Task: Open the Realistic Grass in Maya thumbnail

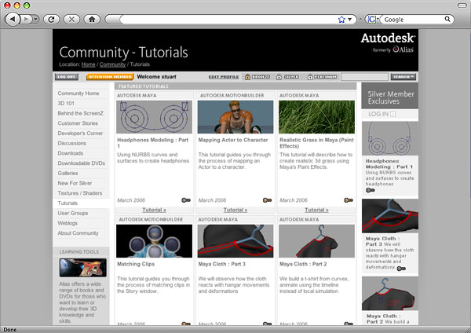Action: 316,117
